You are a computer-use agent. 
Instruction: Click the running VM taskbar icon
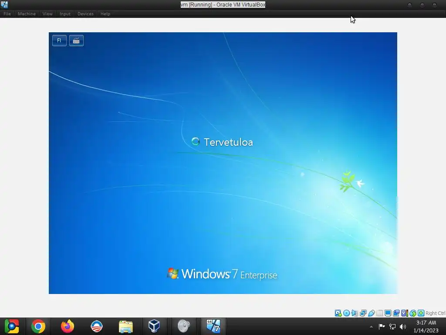213,326
